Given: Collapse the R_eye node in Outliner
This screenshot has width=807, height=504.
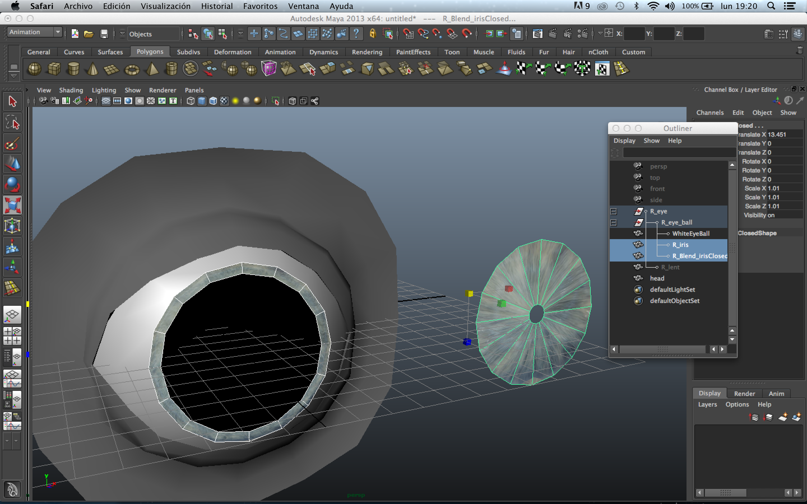Looking at the screenshot, I should pyautogui.click(x=613, y=211).
